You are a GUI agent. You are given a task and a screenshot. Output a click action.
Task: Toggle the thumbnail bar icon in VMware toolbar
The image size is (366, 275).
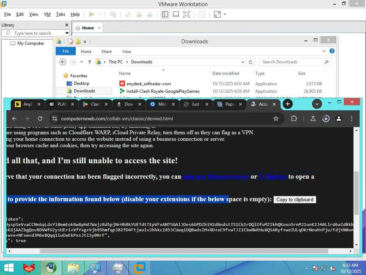(176, 14)
